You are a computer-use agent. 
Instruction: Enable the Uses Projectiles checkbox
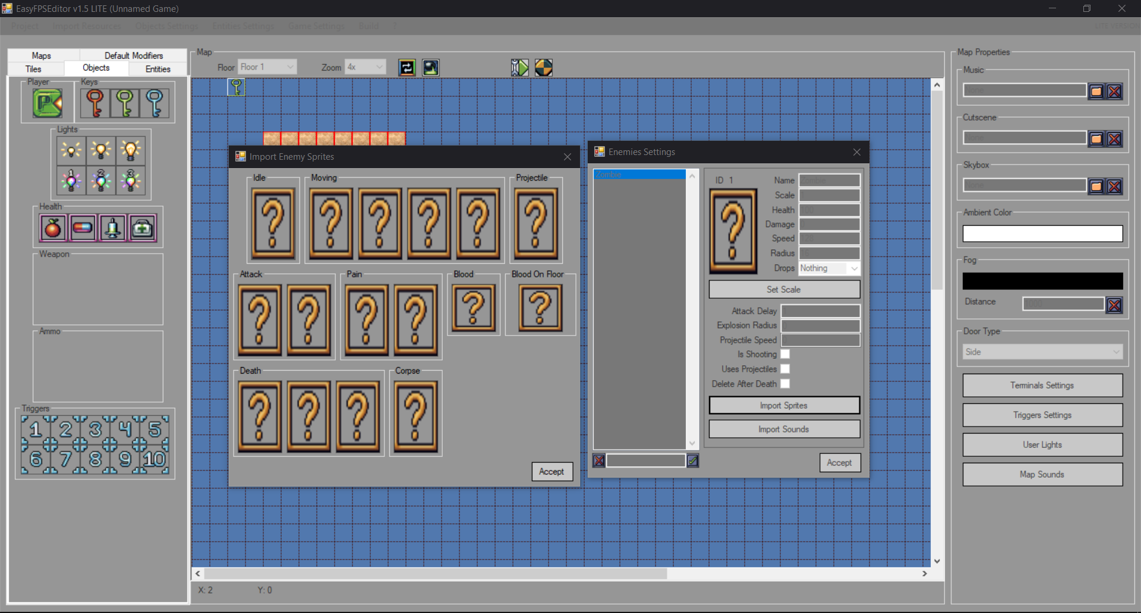[785, 369]
